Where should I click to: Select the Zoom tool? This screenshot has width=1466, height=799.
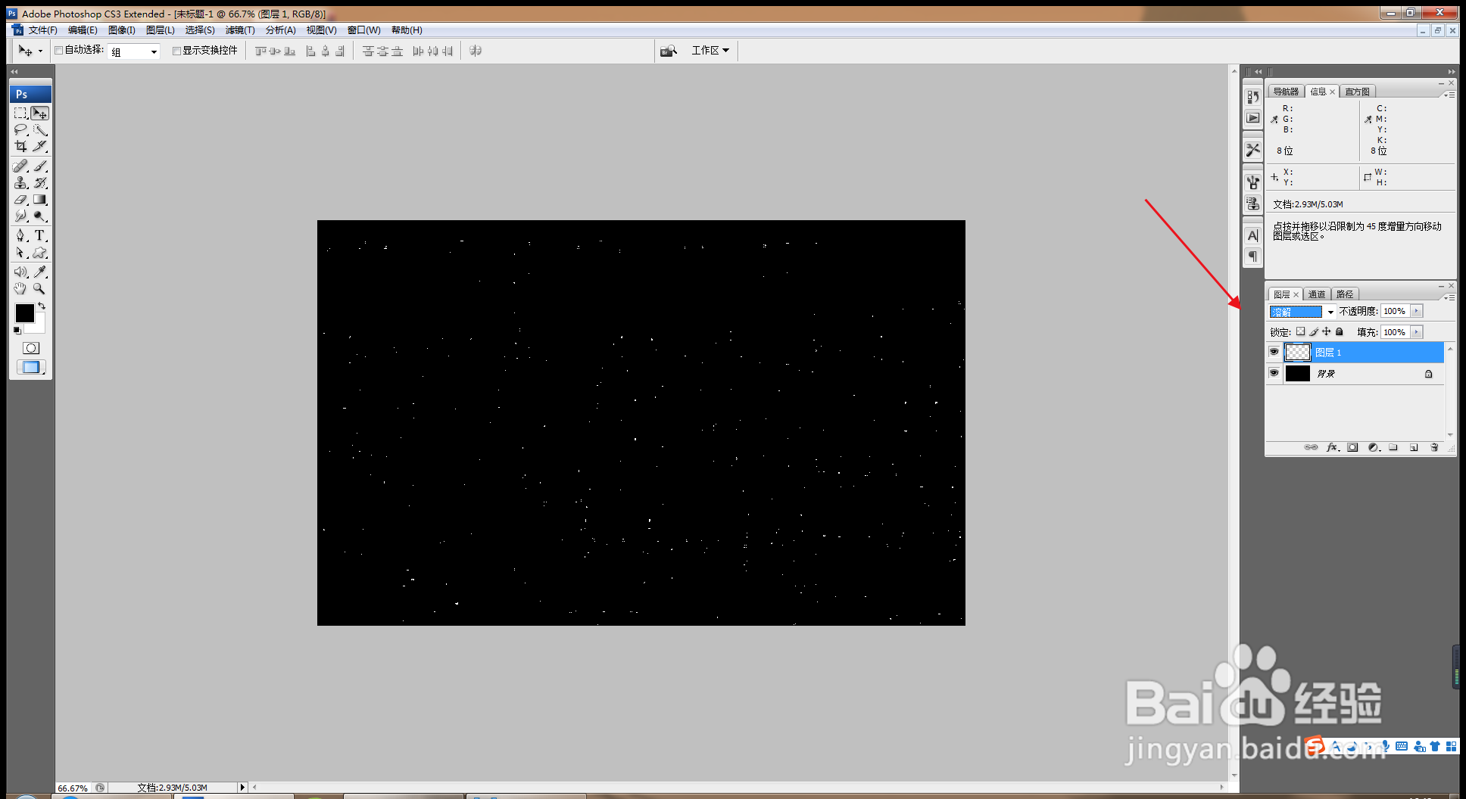[x=40, y=289]
